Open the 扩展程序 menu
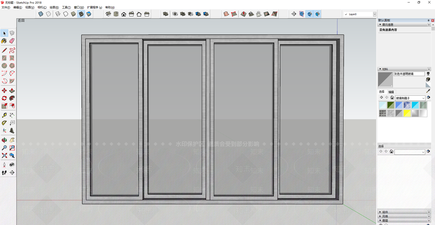 (x=94, y=7)
